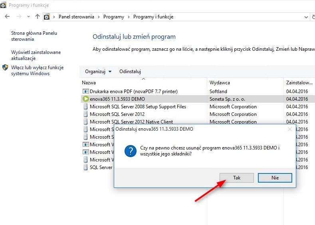The width and height of the screenshot is (315, 225).
Task: Open the Organizuj dropdown menu
Action: coord(98,72)
